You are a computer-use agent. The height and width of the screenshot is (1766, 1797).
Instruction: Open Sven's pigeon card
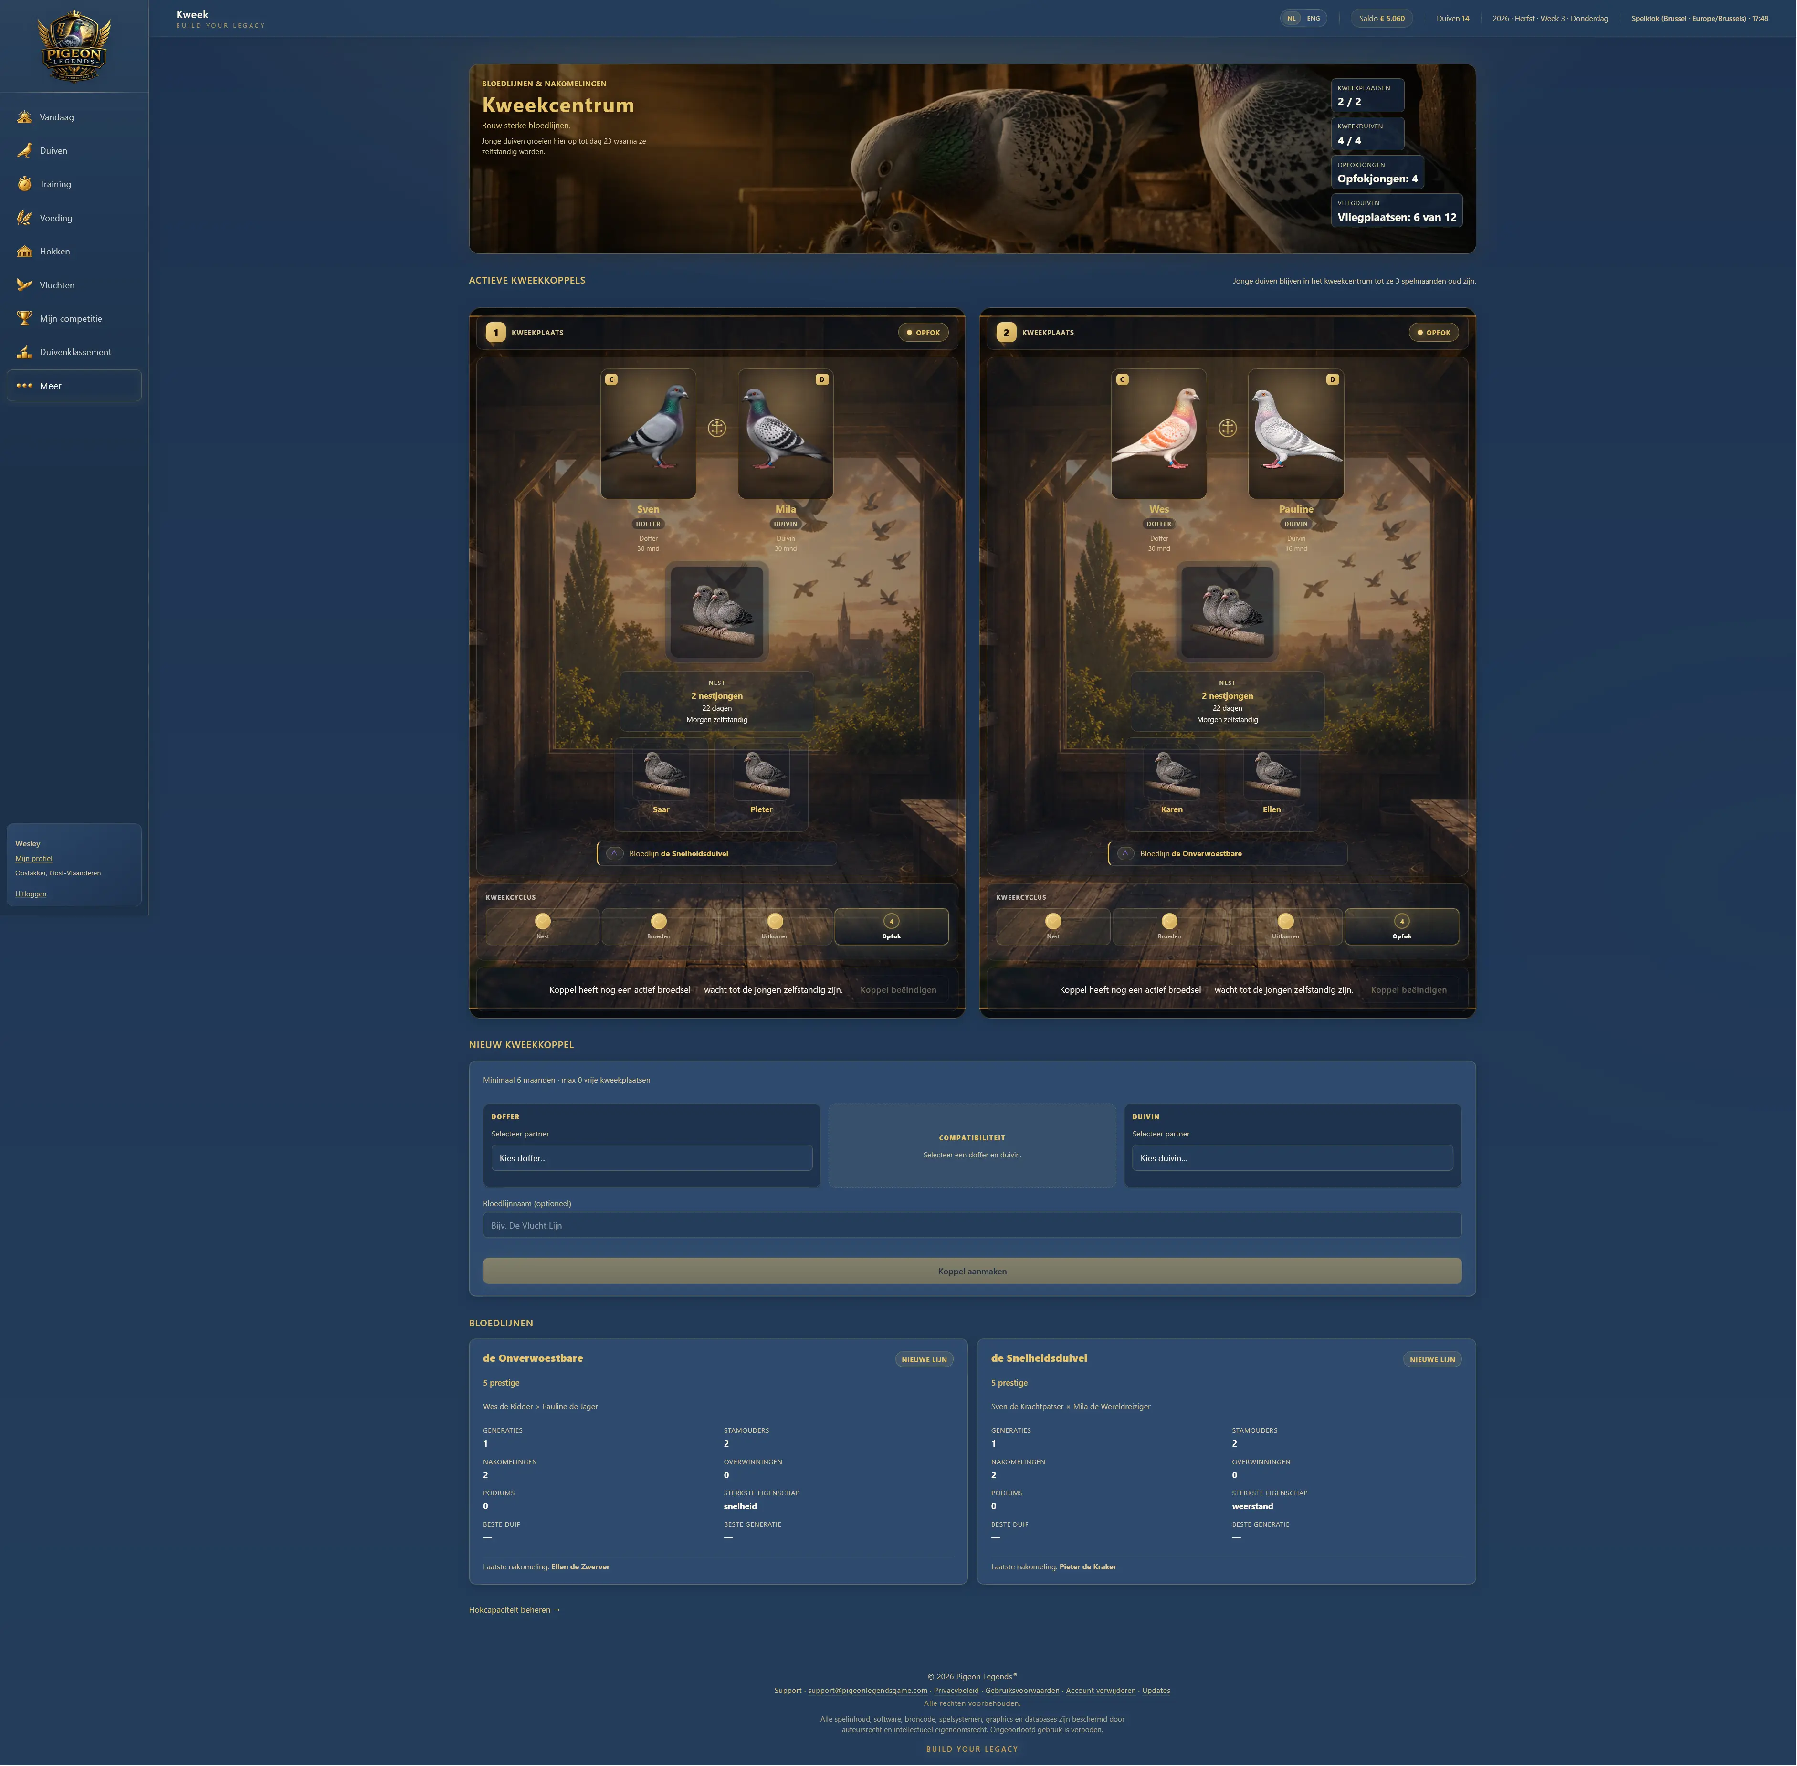point(648,434)
